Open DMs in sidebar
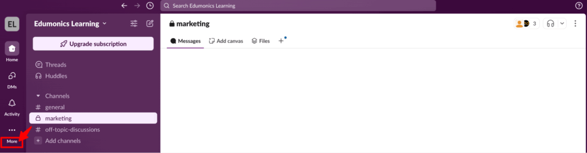587x153 pixels. [x=12, y=80]
